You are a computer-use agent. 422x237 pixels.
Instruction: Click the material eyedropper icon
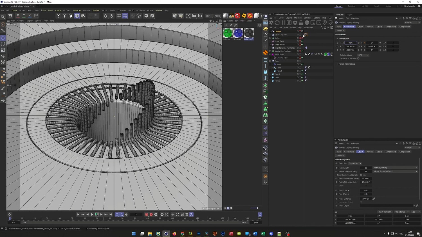point(235,25)
